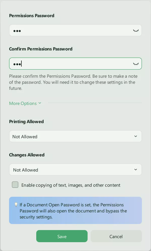This screenshot has height=251, width=151.
Task: Click the lightbulb icon in the tip banner
Action: (16, 205)
